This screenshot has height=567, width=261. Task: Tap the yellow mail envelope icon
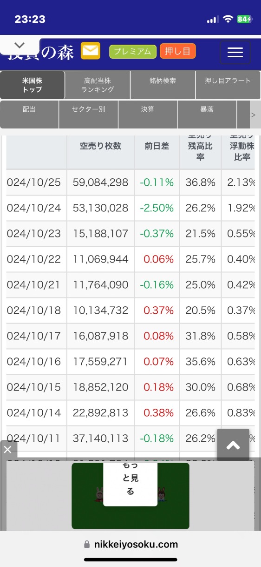pos(91,51)
